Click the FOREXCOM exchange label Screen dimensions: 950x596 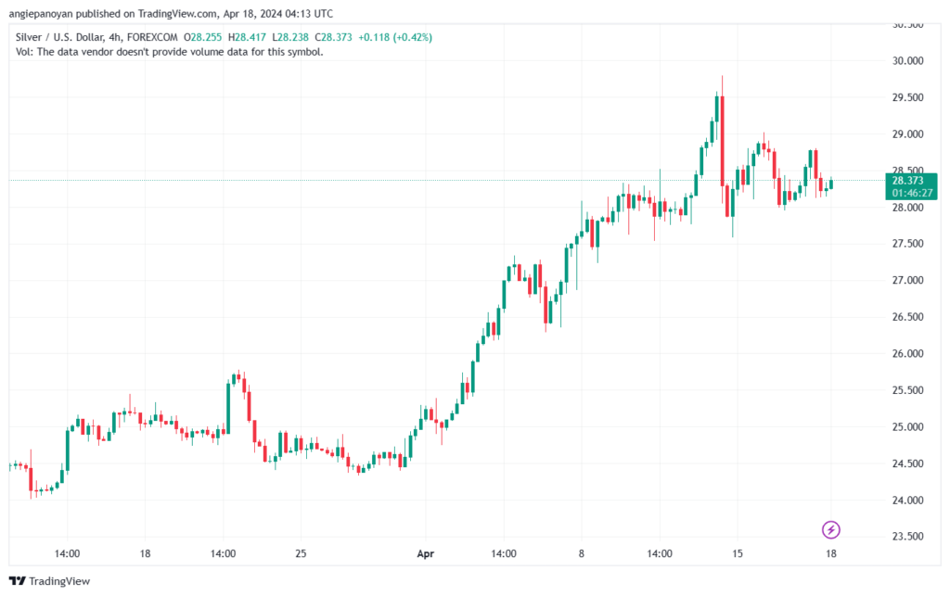[152, 37]
